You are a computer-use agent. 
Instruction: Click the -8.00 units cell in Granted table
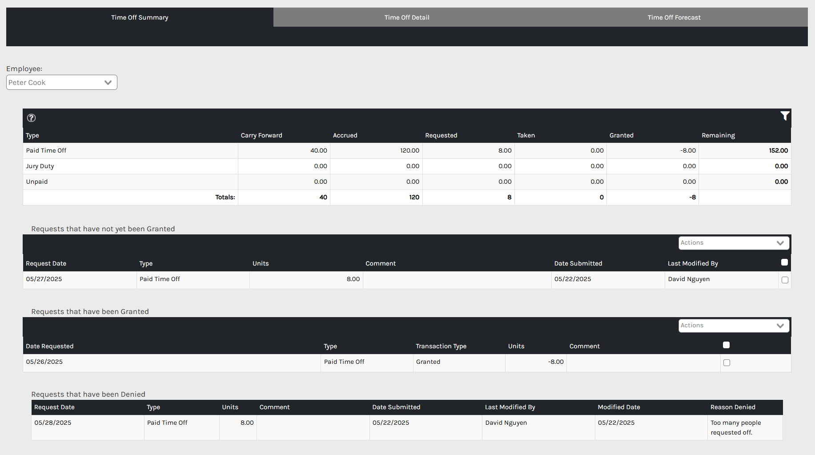point(556,362)
